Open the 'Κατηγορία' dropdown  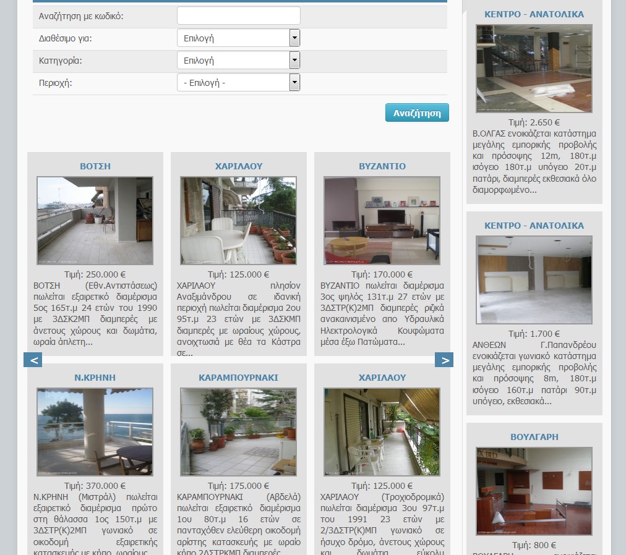[238, 61]
